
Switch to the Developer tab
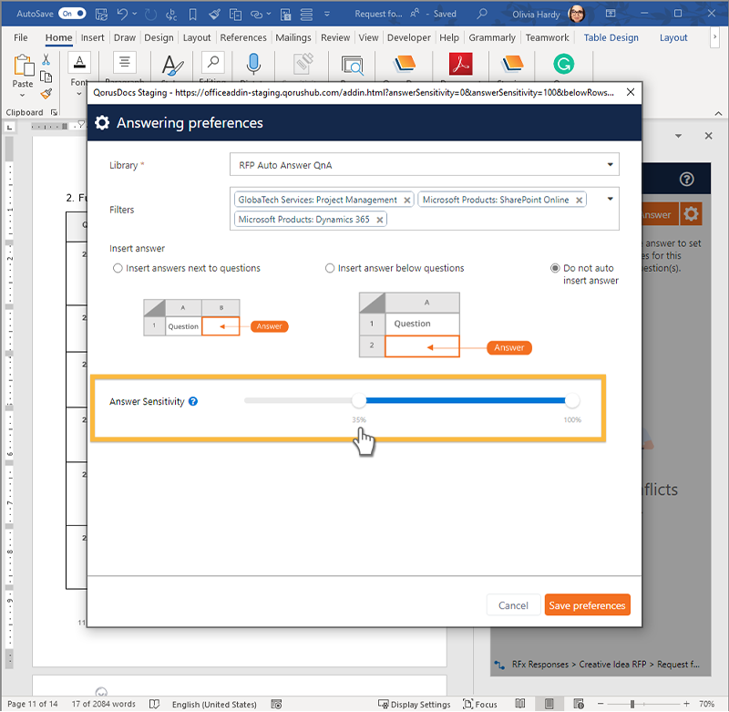[408, 37]
